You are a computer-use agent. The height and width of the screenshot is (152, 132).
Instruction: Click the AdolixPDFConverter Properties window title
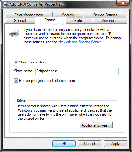tap(36, 4)
